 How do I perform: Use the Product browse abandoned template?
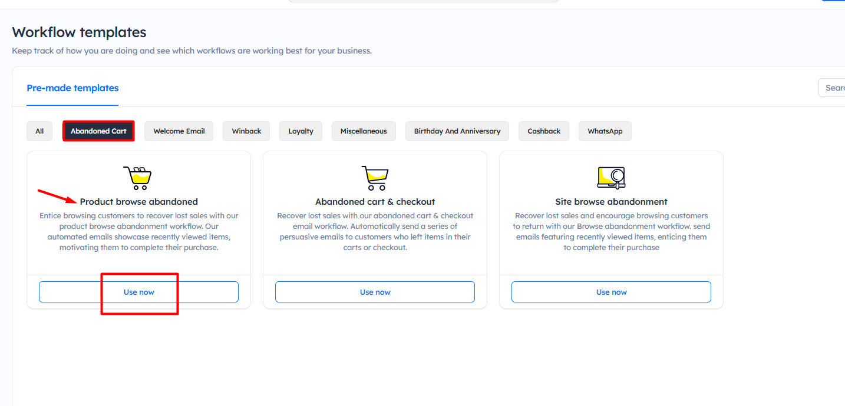[139, 292]
